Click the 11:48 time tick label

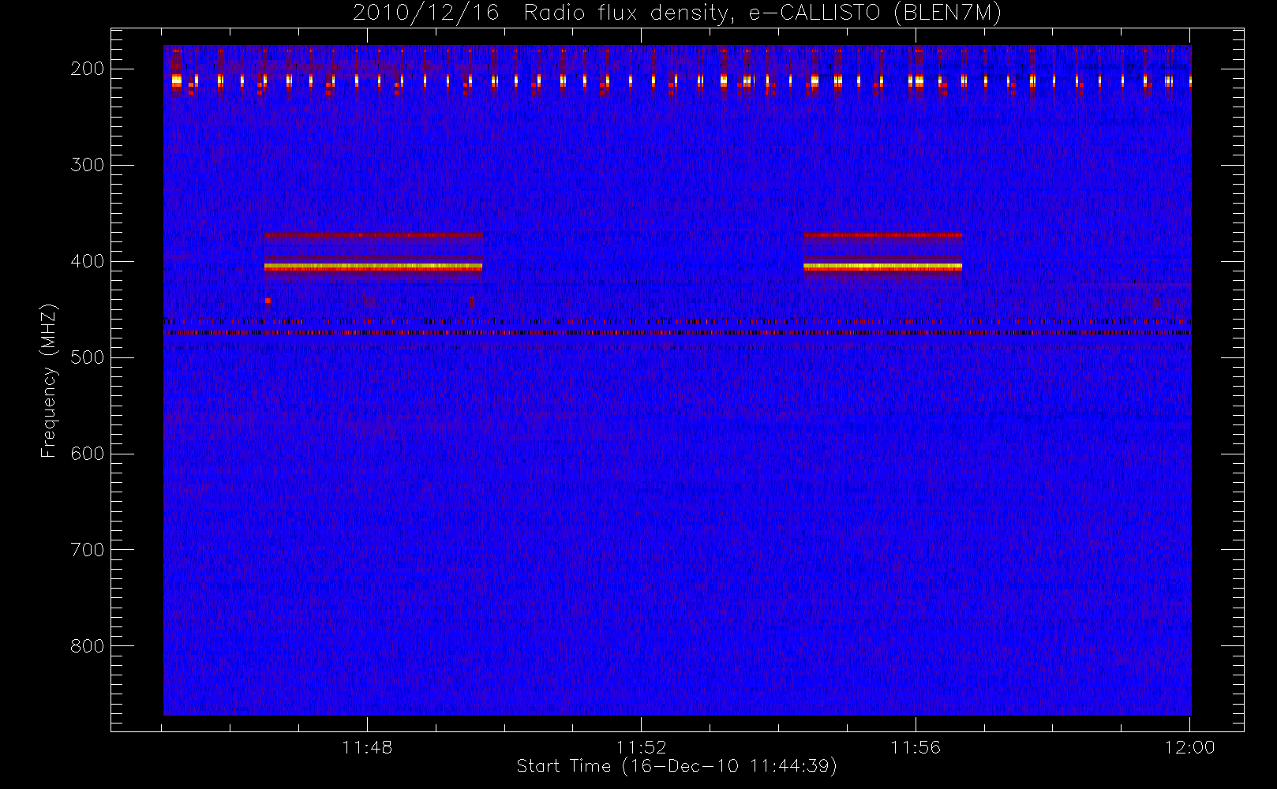click(x=367, y=747)
